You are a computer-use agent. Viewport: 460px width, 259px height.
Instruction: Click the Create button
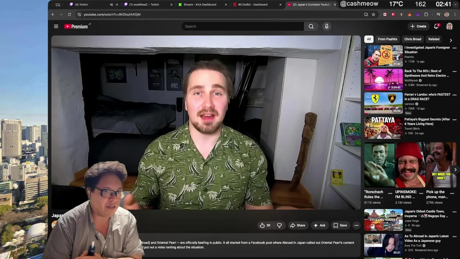click(418, 26)
